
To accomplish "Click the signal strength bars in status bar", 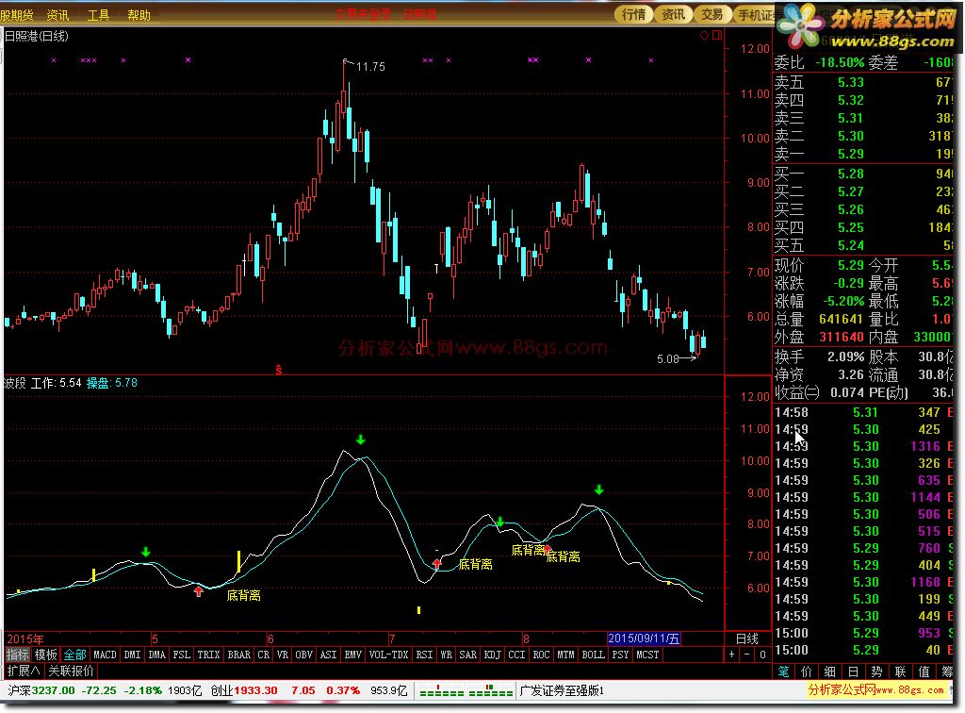I will pyautogui.click(x=466, y=690).
